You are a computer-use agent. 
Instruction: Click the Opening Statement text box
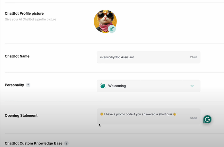148,116
